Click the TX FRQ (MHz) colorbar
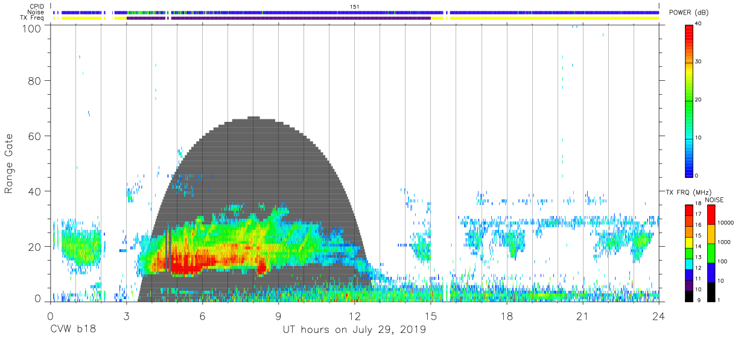Image resolution: width=741 pixels, height=342 pixels. click(689, 252)
